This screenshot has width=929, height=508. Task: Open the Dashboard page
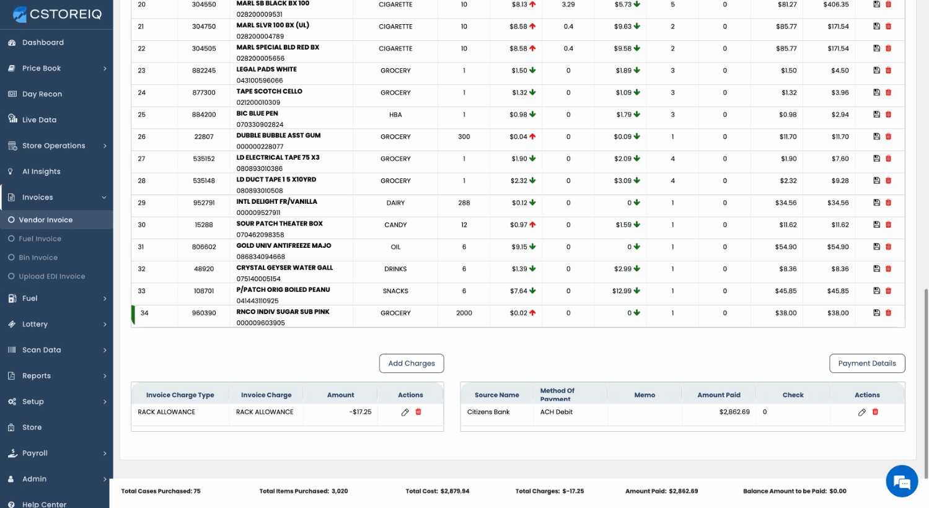43,43
